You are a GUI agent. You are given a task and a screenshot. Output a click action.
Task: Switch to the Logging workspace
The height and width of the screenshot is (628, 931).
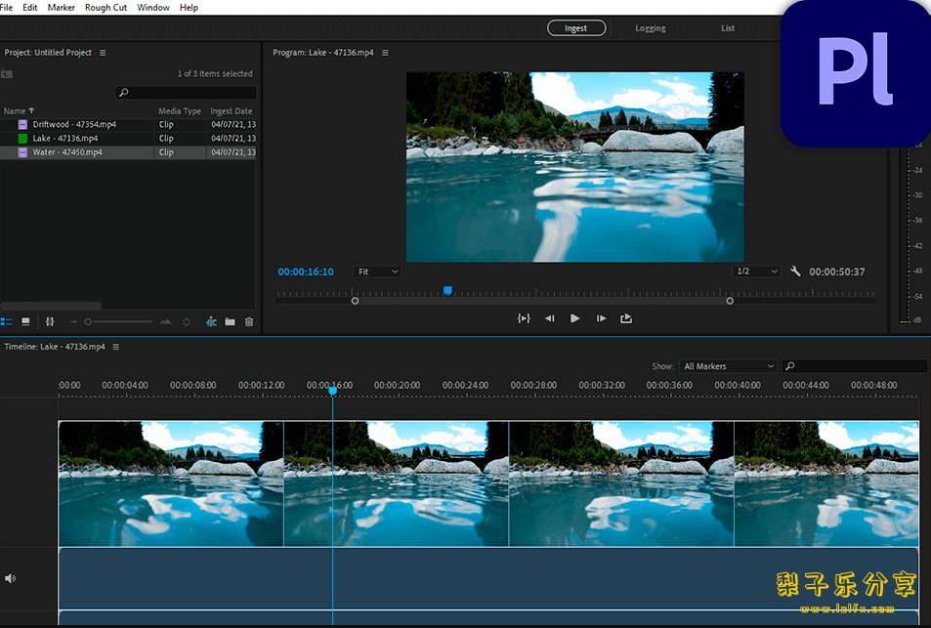(x=651, y=28)
